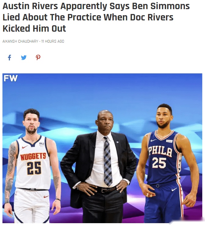The image size is (205, 225).
Task: Open author Aikansh Chaudhary's profile link
Action: click(20, 41)
